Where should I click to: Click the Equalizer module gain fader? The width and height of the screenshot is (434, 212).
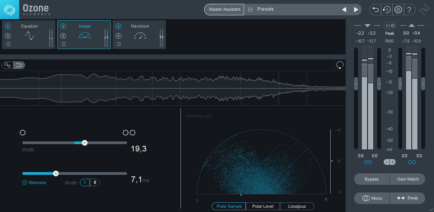(x=51, y=38)
